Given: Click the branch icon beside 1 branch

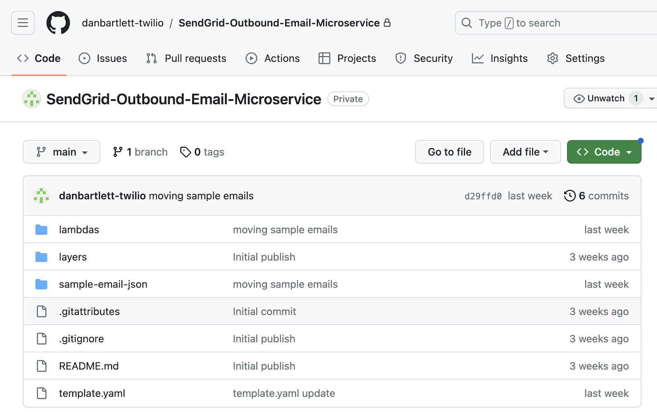Looking at the screenshot, I should 118,152.
